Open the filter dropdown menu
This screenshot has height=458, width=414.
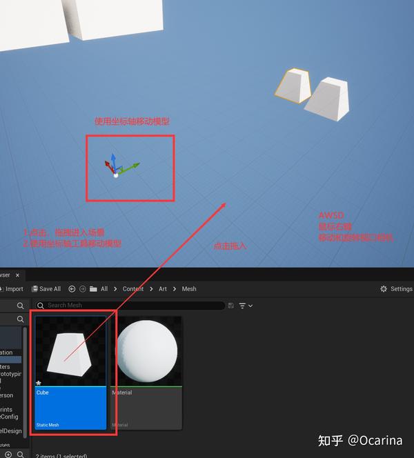(x=246, y=306)
